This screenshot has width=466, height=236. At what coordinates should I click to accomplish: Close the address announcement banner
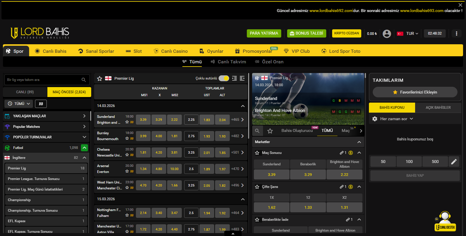coord(460,5)
